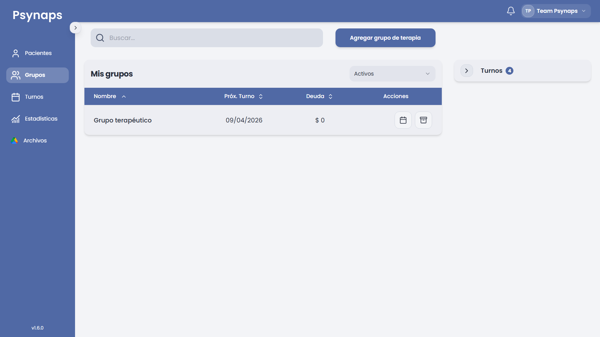
Task: Go to Pacientes section
Action: pyautogui.click(x=38, y=53)
